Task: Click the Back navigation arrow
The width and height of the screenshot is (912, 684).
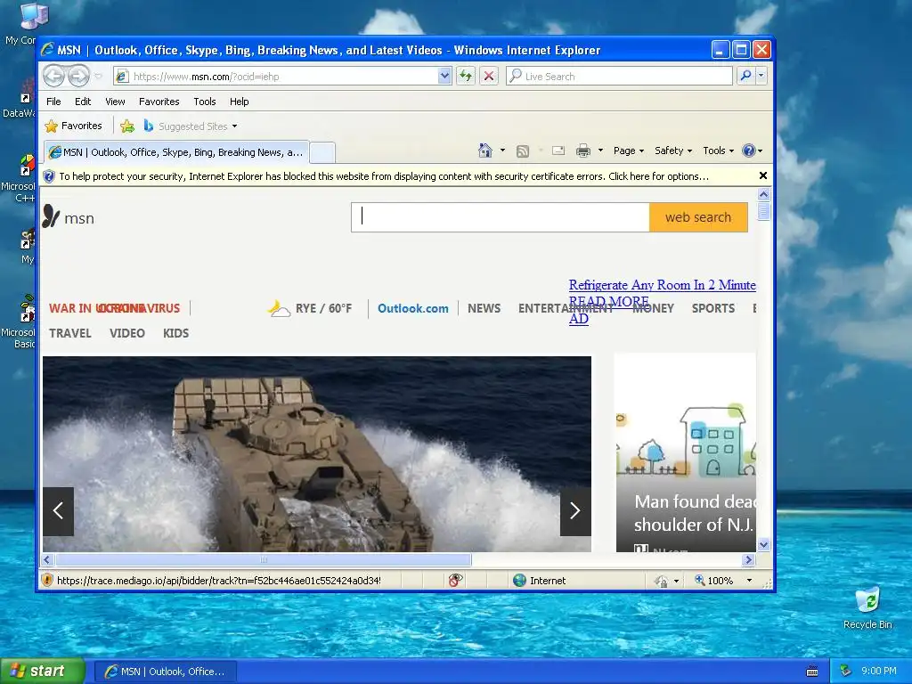Action: [54, 77]
